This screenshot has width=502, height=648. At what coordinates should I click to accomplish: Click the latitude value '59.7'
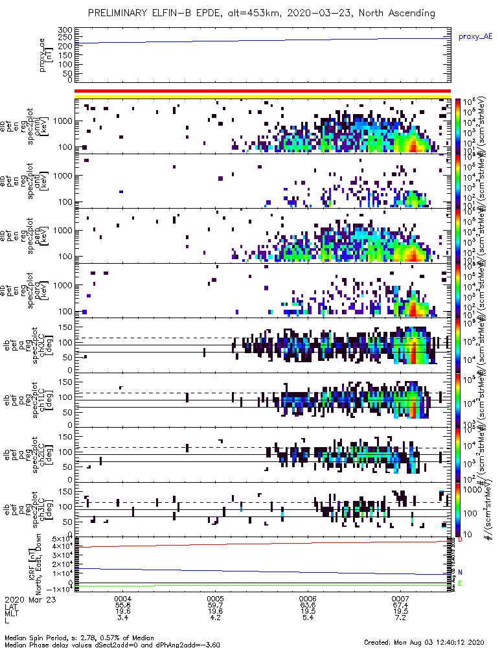(215, 605)
